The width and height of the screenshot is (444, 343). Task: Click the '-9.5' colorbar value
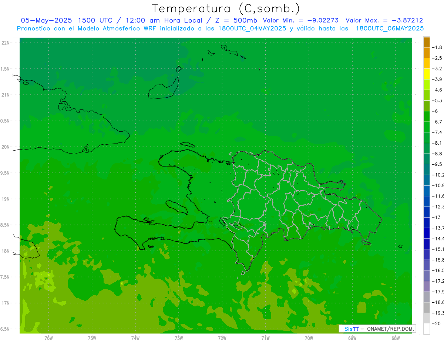[437, 164]
